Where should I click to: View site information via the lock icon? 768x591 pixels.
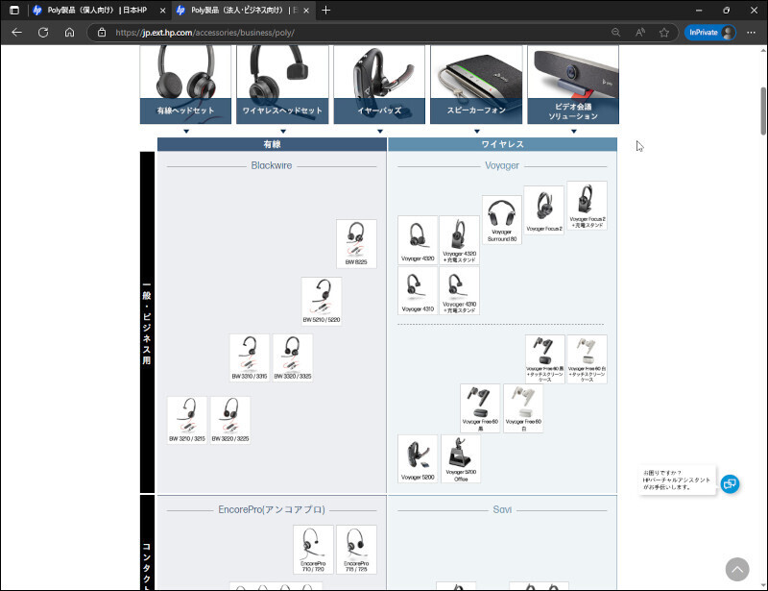pyautogui.click(x=102, y=33)
